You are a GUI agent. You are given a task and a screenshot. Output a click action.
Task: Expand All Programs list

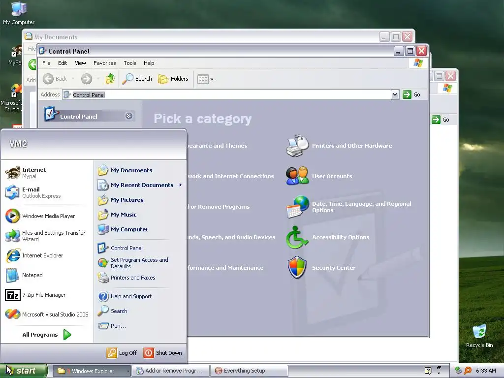point(47,335)
